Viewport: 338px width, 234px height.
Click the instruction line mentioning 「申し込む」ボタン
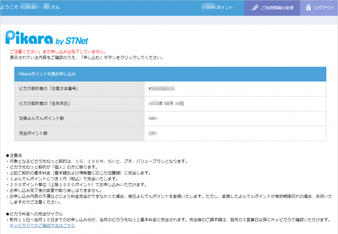coord(87,58)
